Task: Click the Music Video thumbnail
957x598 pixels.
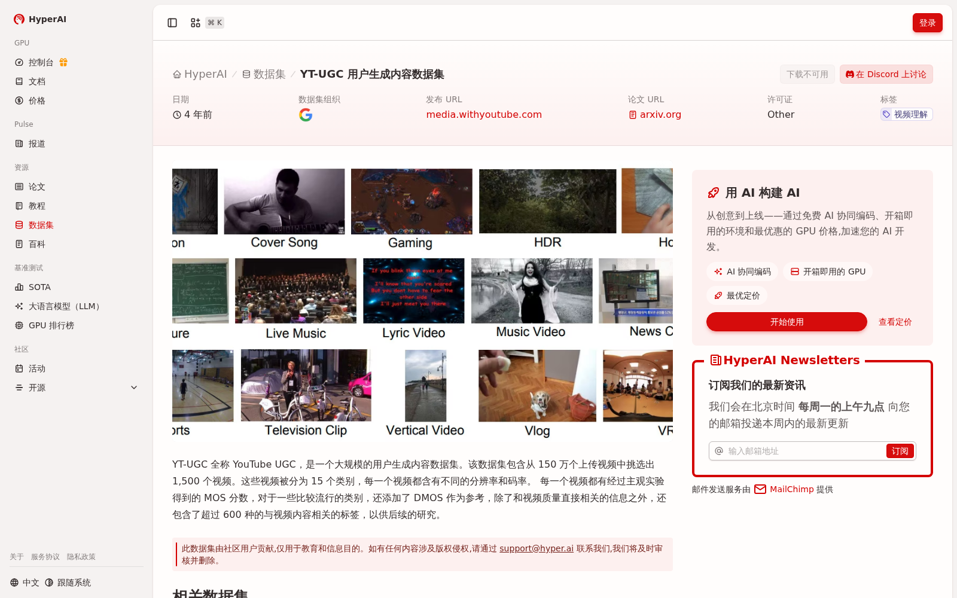Action: pyautogui.click(x=532, y=291)
